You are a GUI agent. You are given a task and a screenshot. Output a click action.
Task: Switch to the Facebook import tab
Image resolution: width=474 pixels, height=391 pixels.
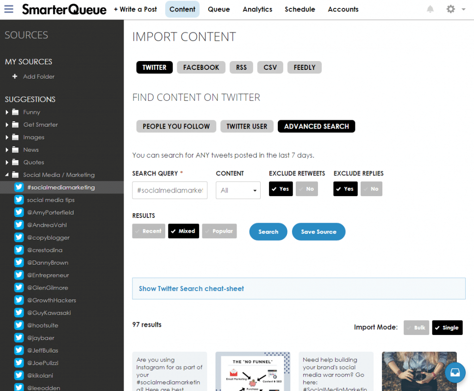tap(201, 67)
